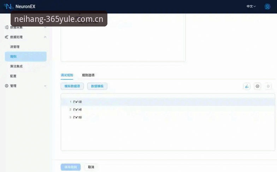Switch to the 规则选项 tab

[88, 75]
